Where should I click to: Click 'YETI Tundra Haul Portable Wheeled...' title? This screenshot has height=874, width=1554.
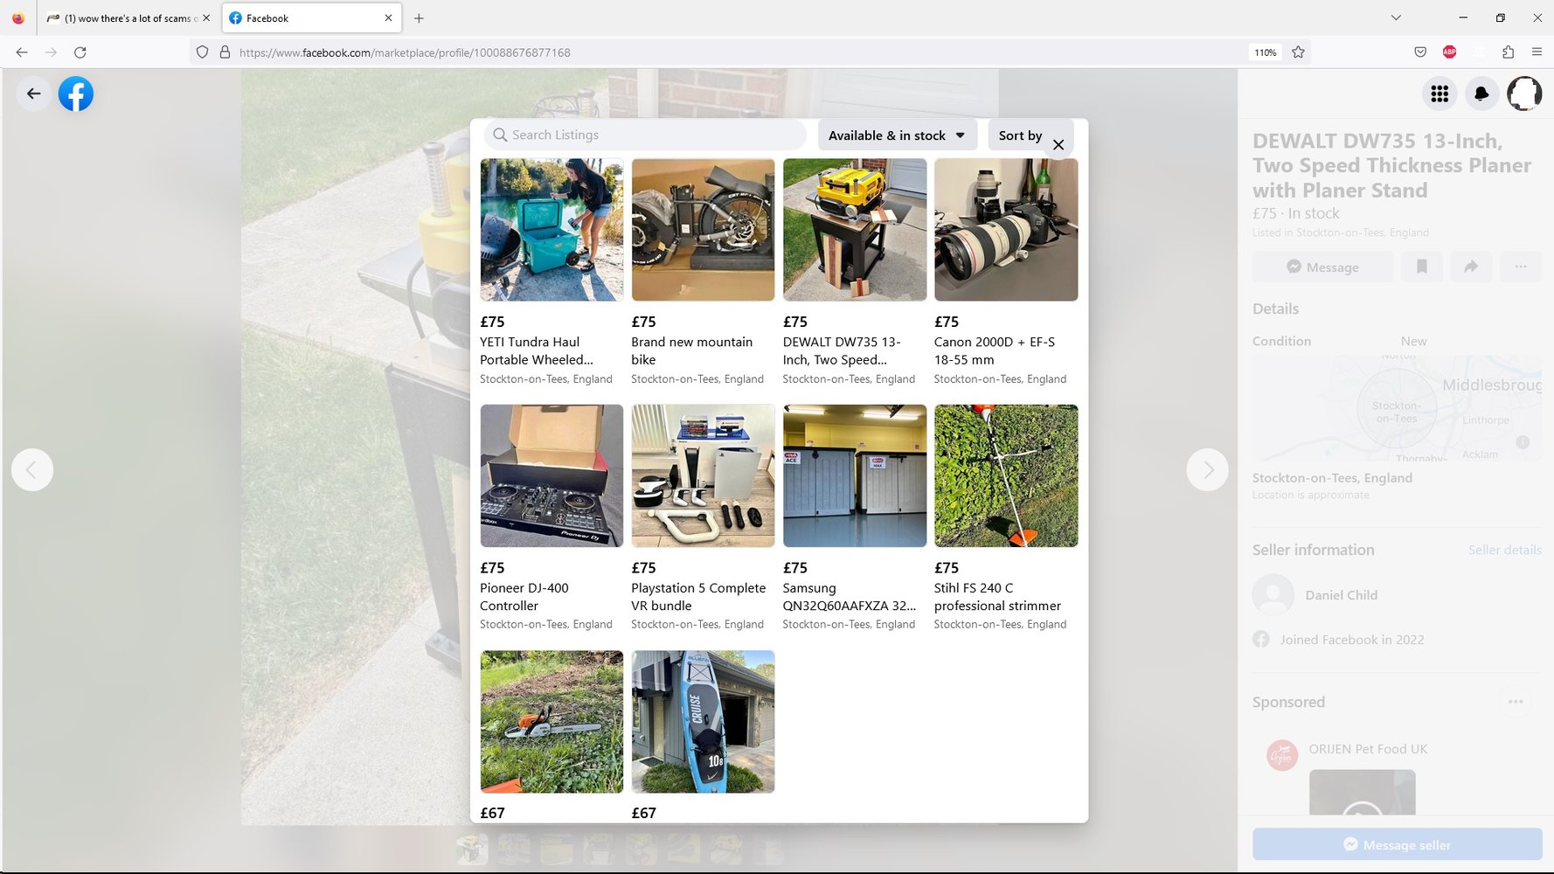click(x=536, y=350)
